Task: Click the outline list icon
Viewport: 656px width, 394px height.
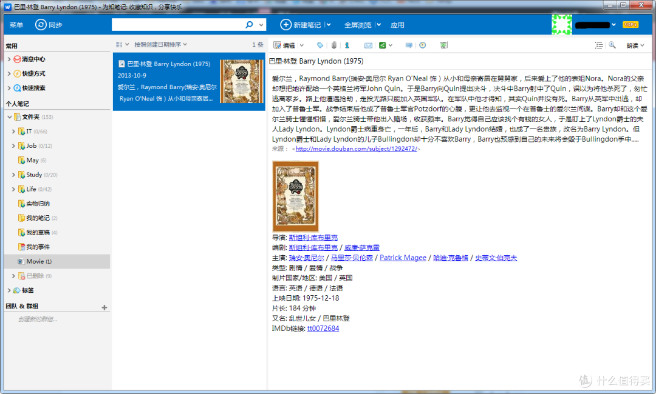Action: [x=599, y=45]
